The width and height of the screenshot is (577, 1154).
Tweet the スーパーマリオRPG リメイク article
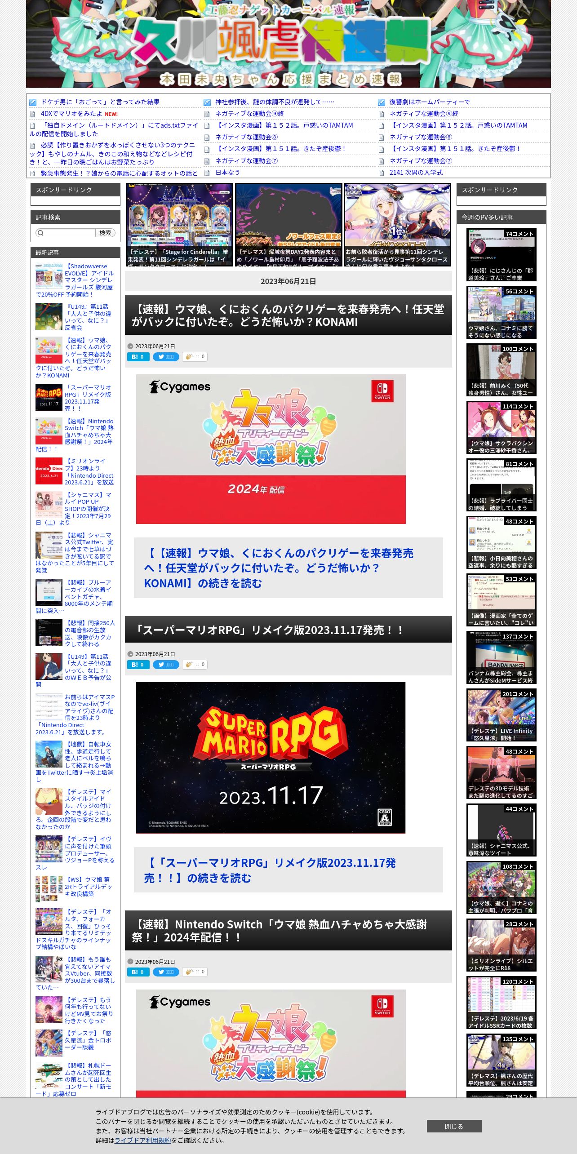[166, 665]
